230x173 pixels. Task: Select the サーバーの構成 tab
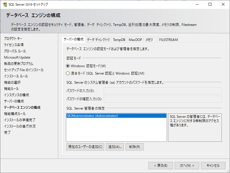tap(75, 40)
